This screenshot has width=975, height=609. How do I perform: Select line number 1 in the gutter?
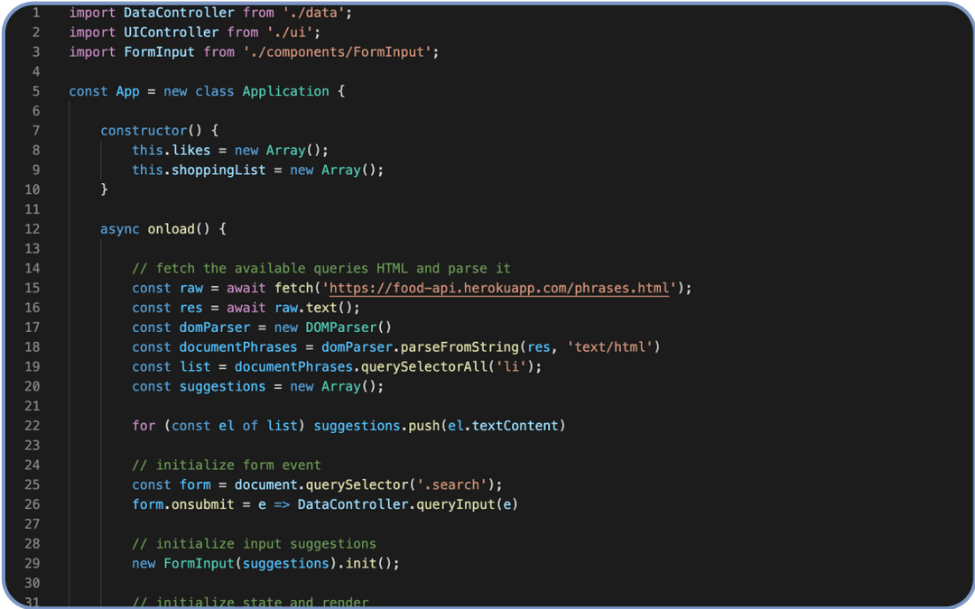[36, 13]
